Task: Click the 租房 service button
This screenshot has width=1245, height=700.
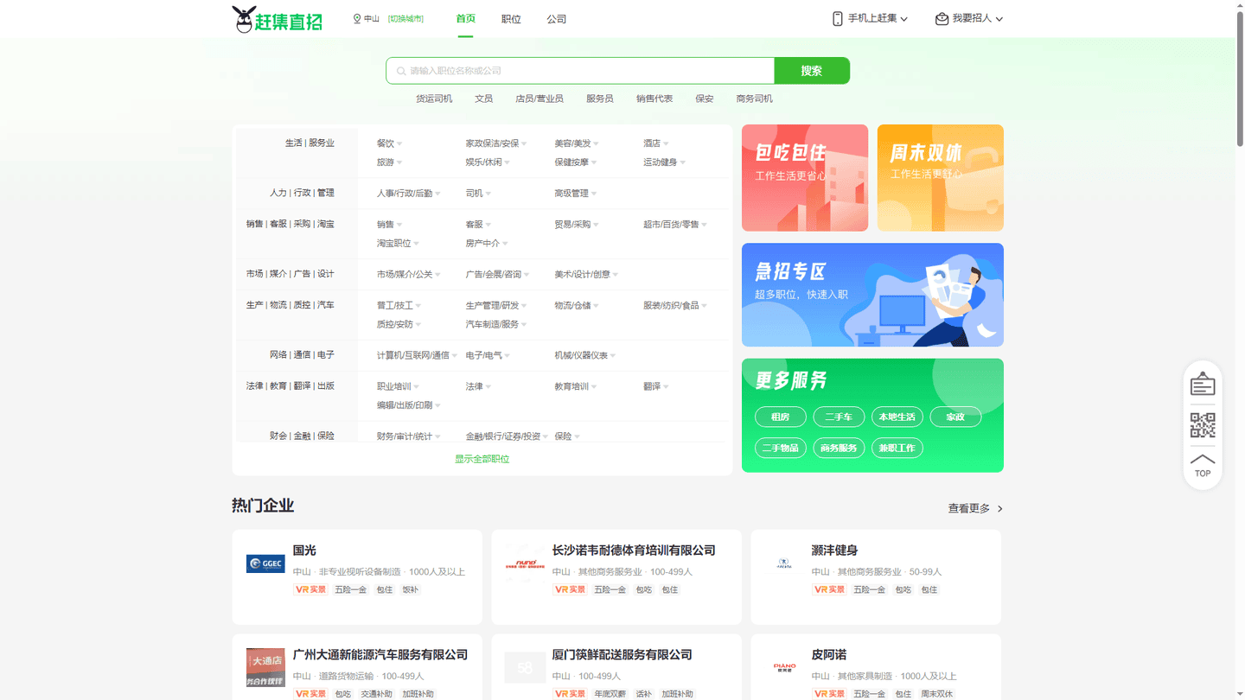Action: tap(781, 417)
